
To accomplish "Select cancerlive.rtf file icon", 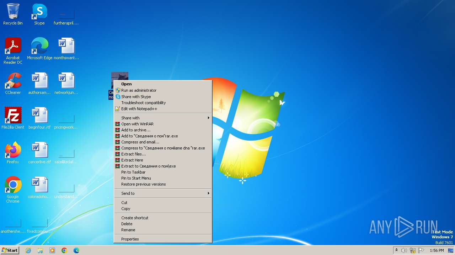I will coord(39,153).
